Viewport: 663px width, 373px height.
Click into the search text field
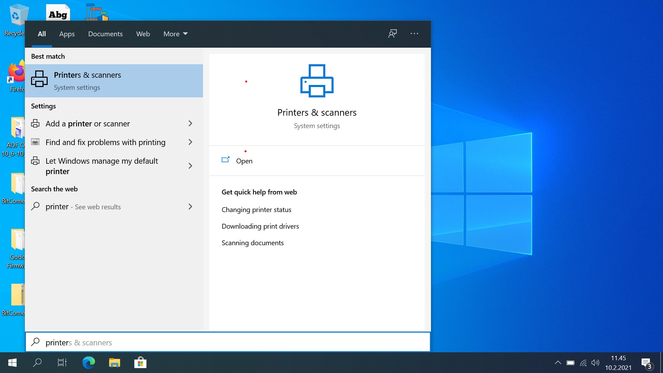228,342
